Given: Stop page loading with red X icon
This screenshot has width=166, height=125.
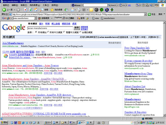Looking at the screenshot, I should coord(26,10).
